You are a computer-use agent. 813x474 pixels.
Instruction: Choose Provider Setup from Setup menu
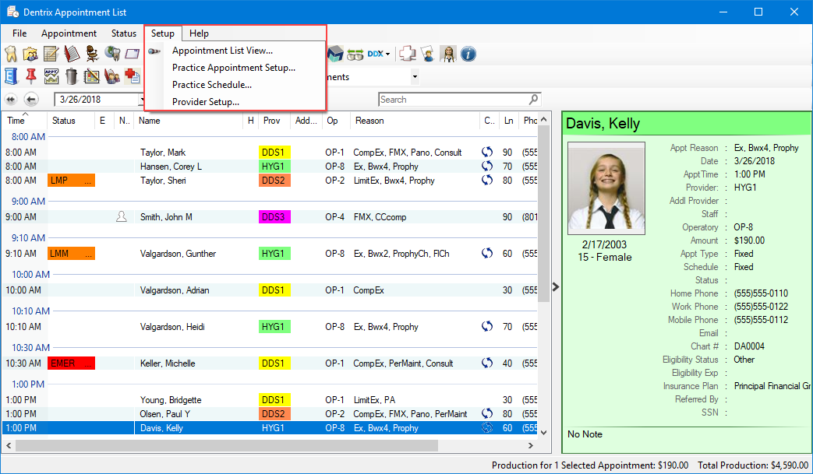point(206,100)
